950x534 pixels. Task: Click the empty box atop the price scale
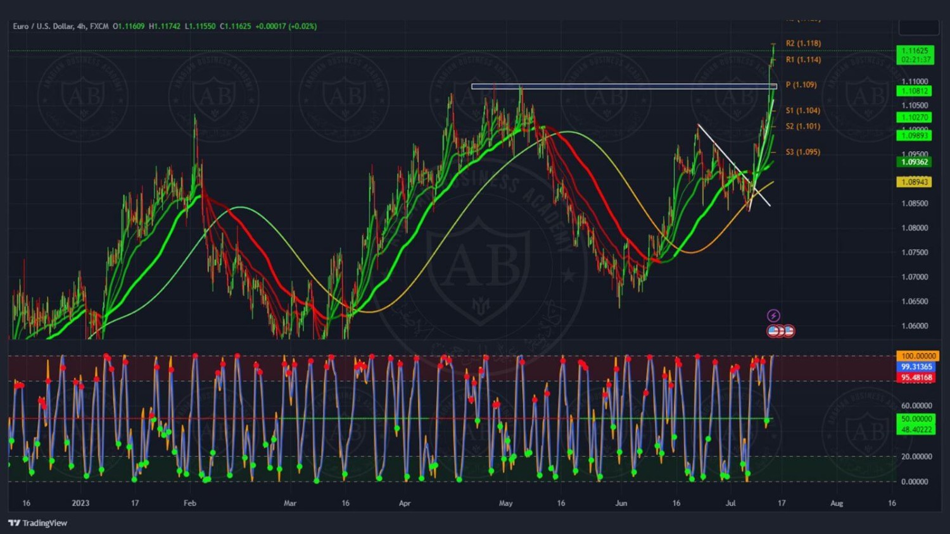918,27
